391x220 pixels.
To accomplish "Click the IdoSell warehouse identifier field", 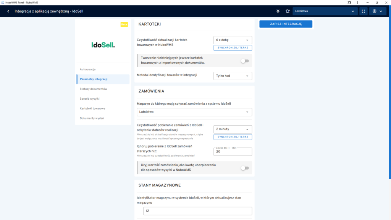I will [x=197, y=211].
